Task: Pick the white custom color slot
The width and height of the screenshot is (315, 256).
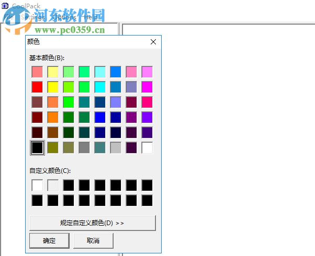Action: (37, 185)
